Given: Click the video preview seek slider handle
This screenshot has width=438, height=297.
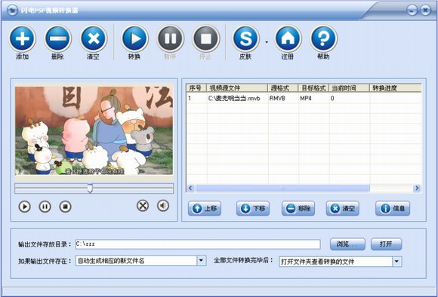Looking at the screenshot, I should [90, 188].
